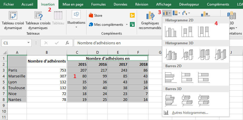Open the Illustrations dropdown
The height and width of the screenshot is (120, 243).
coord(76,20)
